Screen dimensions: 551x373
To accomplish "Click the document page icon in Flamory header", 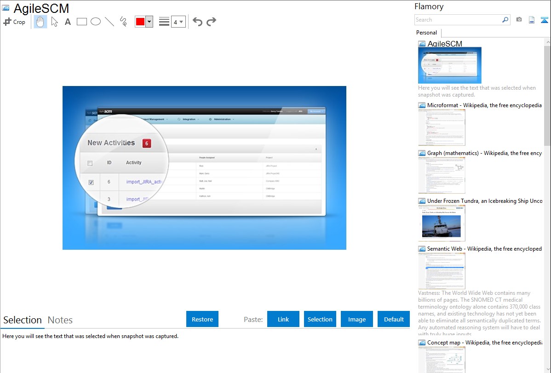I will pyautogui.click(x=532, y=20).
